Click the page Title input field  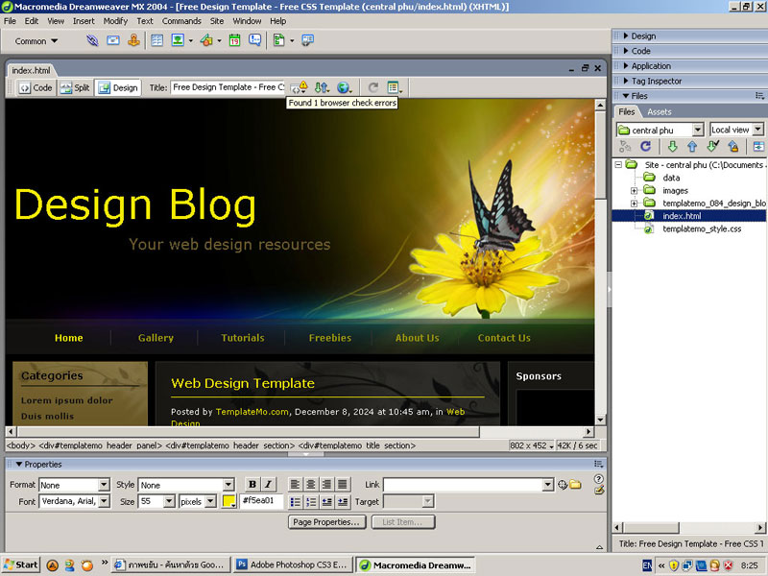coord(228,87)
